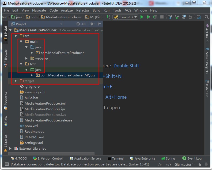Open the Persistence tool window
Viewport: 212px width, 170px height.
coord(6,101)
